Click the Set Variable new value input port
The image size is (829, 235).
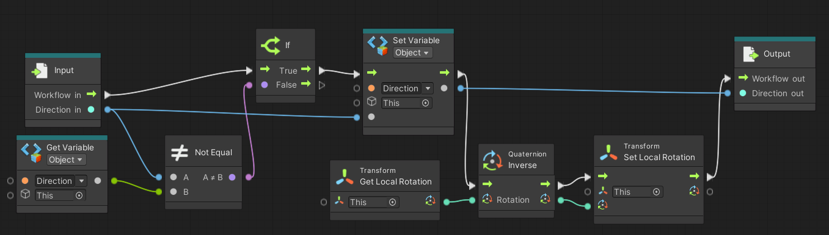tap(371, 116)
